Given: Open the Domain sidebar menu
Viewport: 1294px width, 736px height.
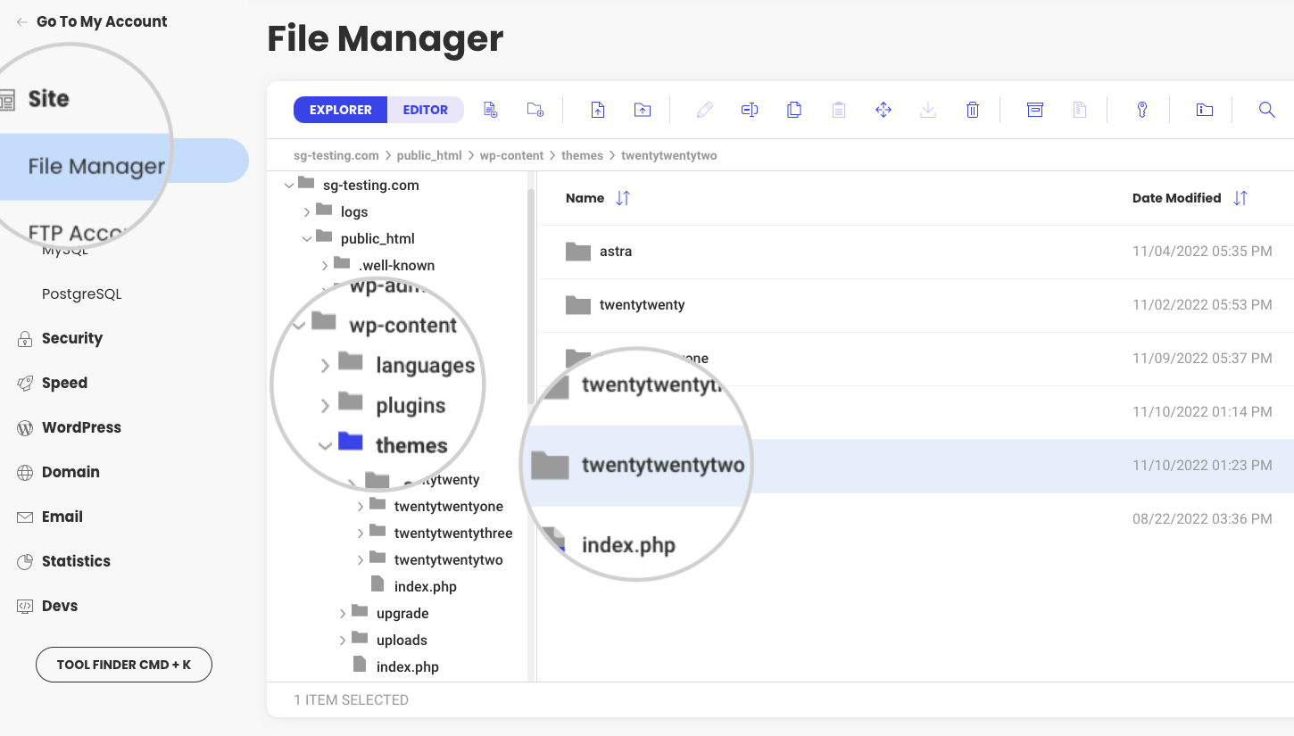Looking at the screenshot, I should (x=71, y=472).
